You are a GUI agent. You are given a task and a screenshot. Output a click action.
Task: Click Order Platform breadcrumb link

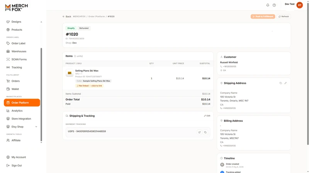[x=97, y=17]
